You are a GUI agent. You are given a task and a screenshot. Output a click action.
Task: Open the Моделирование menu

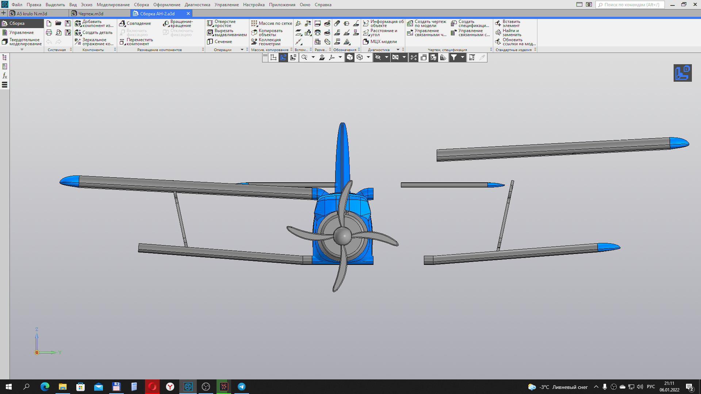pos(113,5)
